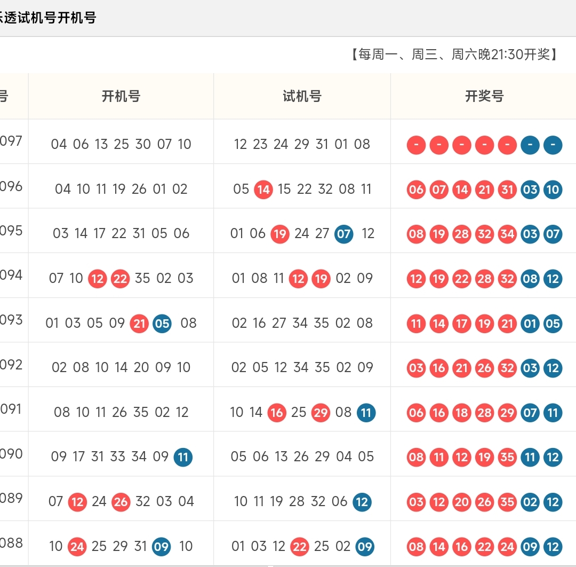Click blue ball 08 in period 094 开奖号

point(530,279)
